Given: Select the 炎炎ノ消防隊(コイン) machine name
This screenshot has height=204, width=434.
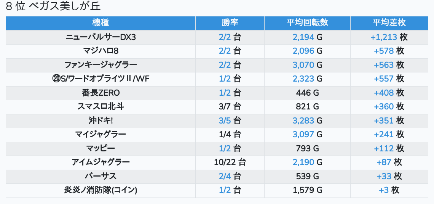Looking at the screenshot, I should (x=101, y=190).
